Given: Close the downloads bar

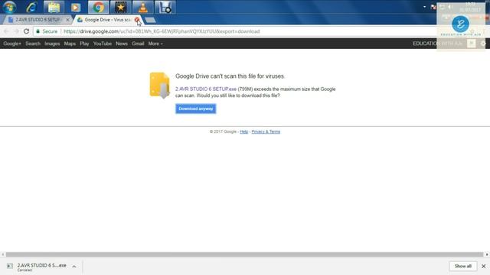Looking at the screenshot, I should click(x=483, y=267).
